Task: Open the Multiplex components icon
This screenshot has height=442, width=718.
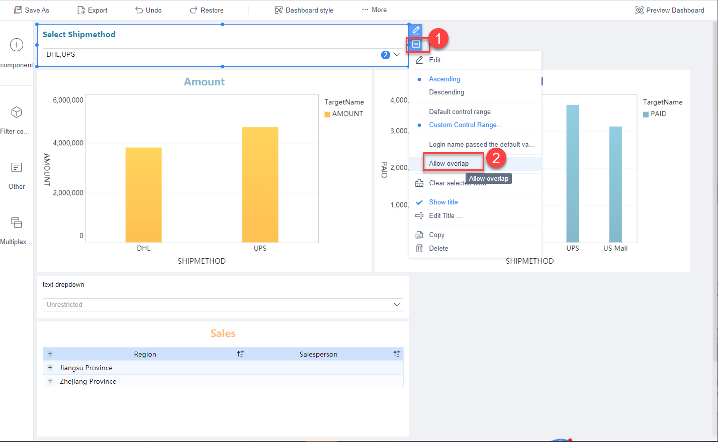Action: 17,223
